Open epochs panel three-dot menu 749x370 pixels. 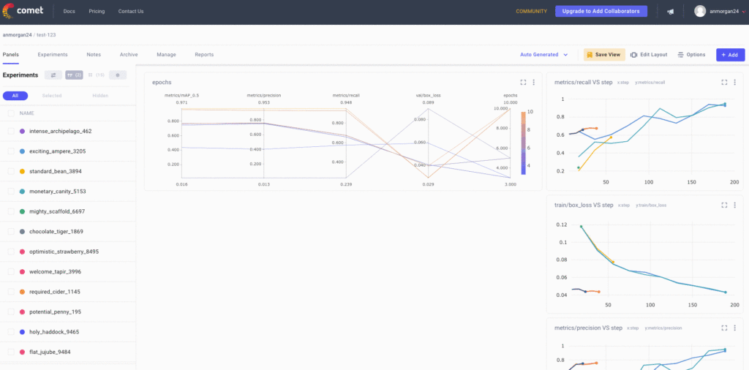[x=533, y=82]
